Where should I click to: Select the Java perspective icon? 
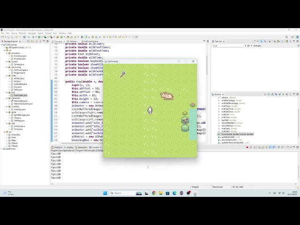[x=297, y=37]
